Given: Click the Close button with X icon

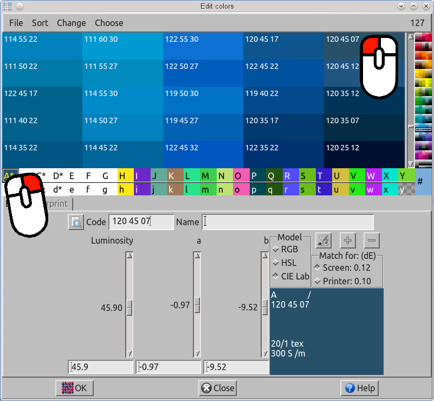Looking at the screenshot, I should (x=218, y=388).
